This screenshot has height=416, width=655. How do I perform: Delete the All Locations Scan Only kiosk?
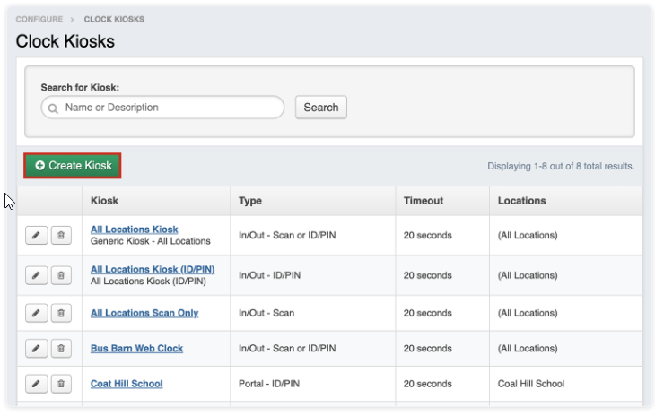coord(61,313)
